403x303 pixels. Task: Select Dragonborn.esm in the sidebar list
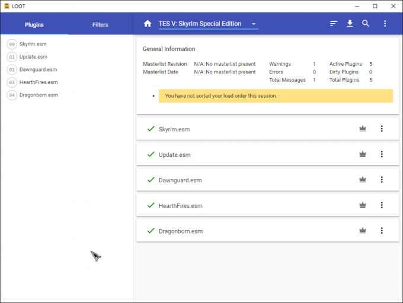click(x=39, y=95)
